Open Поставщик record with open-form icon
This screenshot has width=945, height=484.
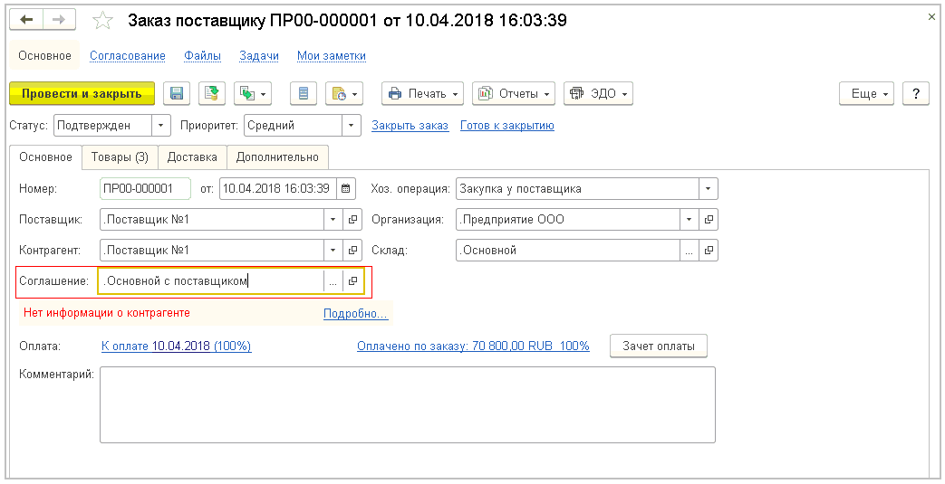pos(353,219)
